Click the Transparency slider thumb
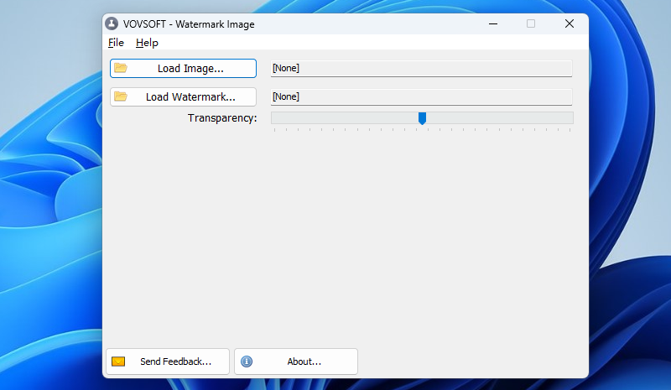The image size is (671, 390). [422, 118]
